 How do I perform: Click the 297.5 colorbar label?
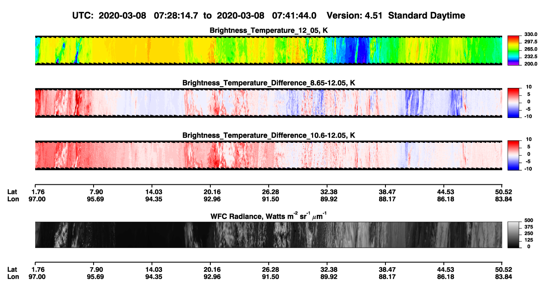point(530,42)
